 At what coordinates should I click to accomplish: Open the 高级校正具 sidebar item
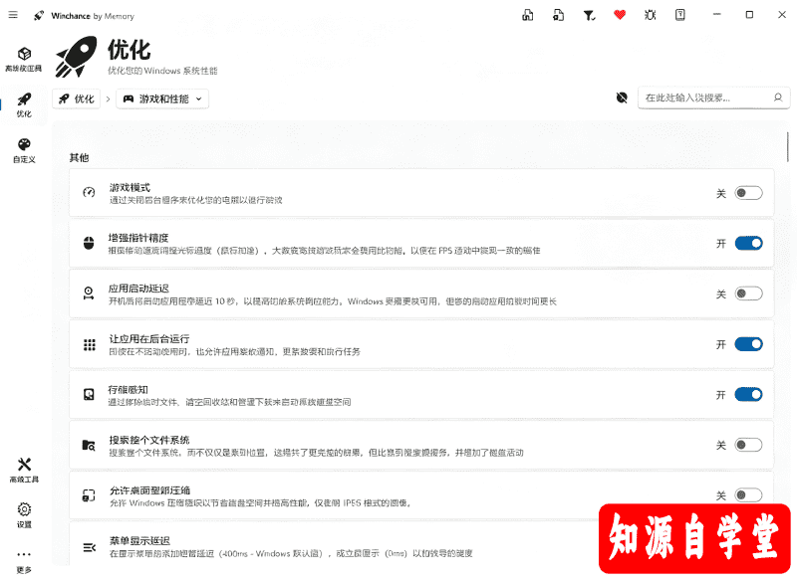click(x=24, y=59)
